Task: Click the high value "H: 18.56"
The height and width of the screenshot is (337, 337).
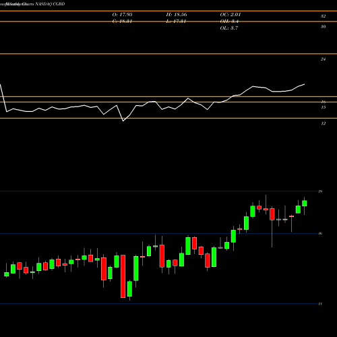Action: pyautogui.click(x=177, y=15)
